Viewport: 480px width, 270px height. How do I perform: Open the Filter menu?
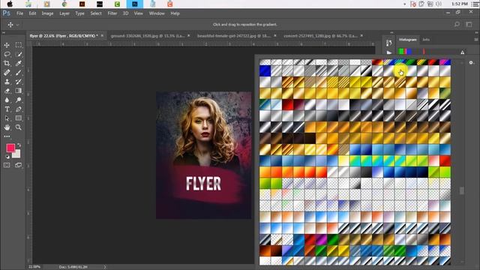pos(112,13)
